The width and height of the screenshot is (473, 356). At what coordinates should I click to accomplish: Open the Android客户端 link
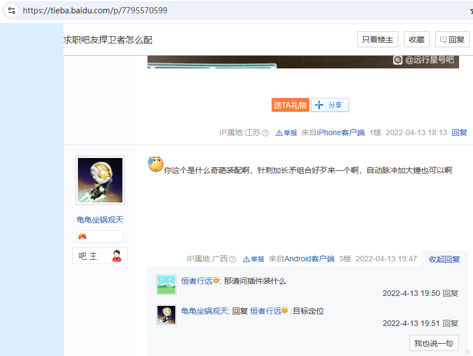tap(309, 259)
